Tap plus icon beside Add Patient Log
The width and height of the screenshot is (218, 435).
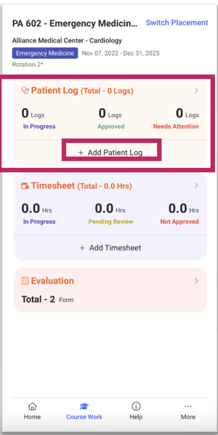[x=80, y=152]
